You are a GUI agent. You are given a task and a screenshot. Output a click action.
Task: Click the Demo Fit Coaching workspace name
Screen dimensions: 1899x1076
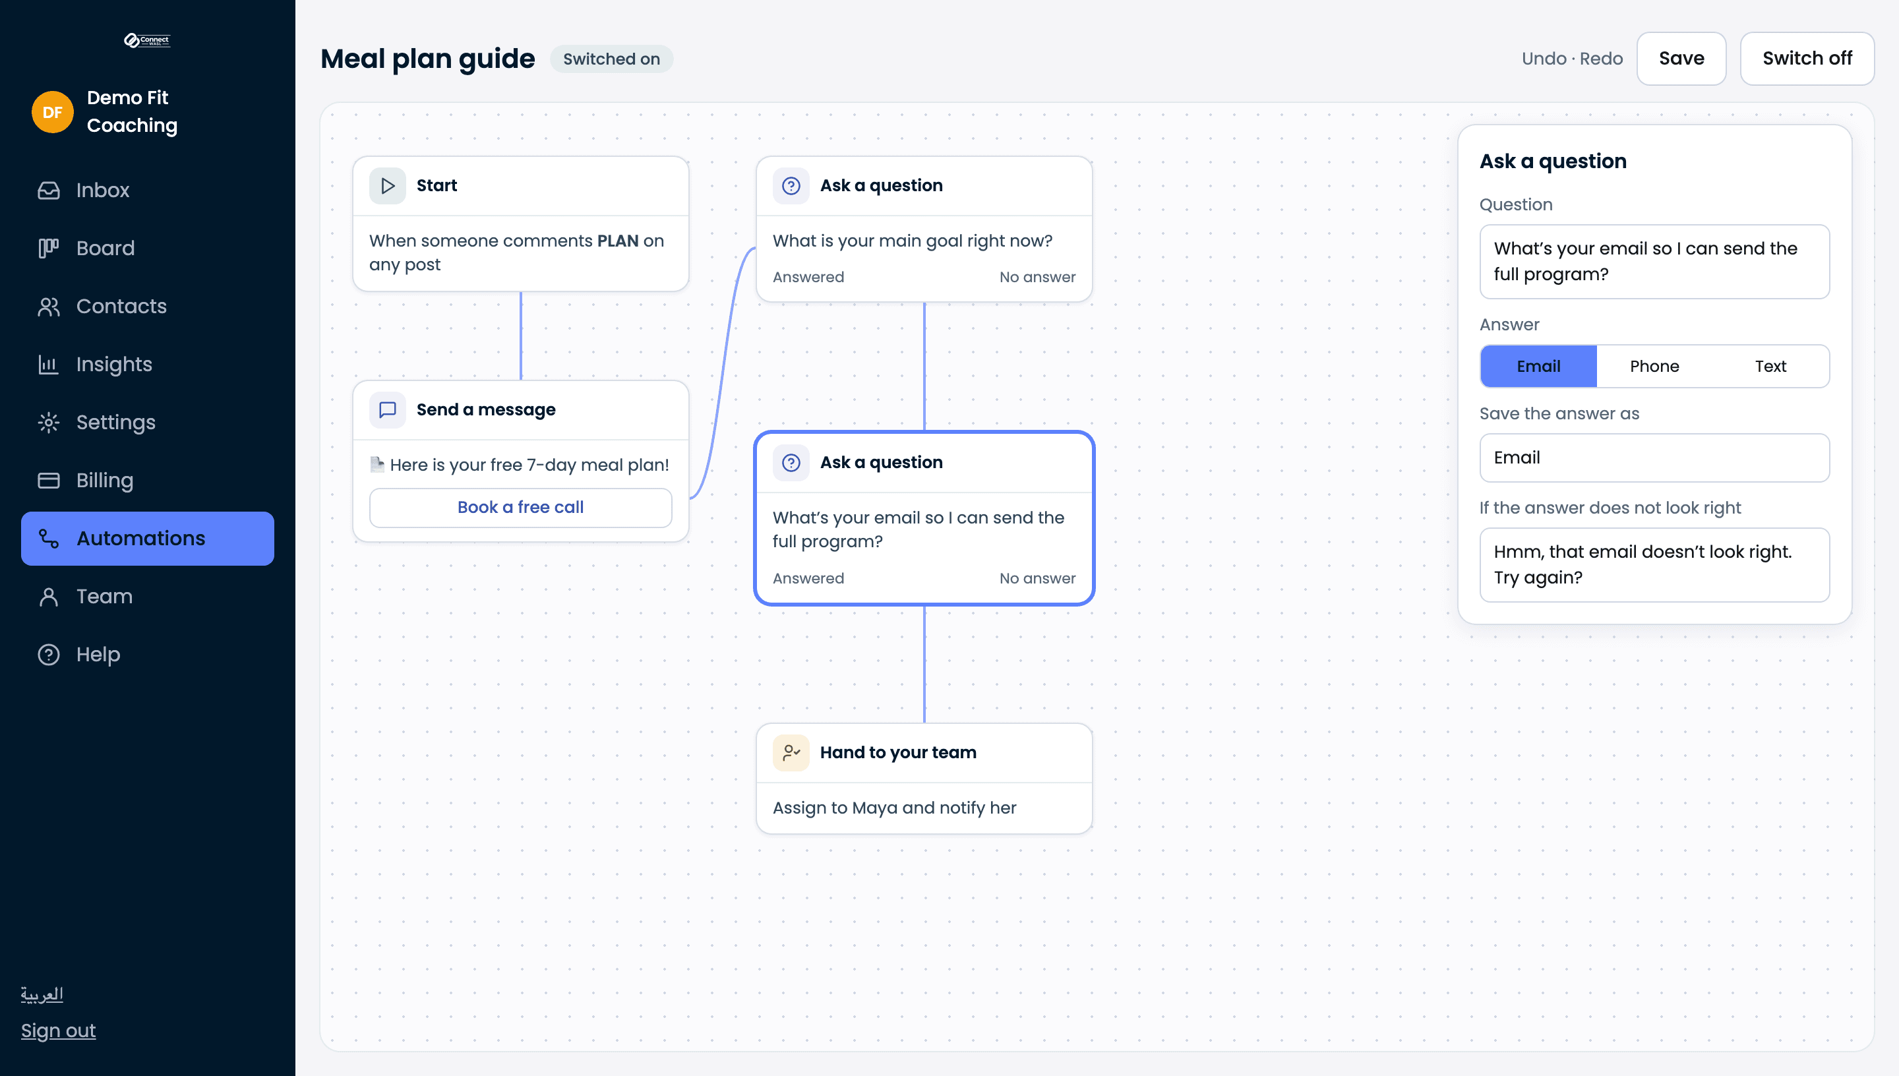tap(131, 111)
